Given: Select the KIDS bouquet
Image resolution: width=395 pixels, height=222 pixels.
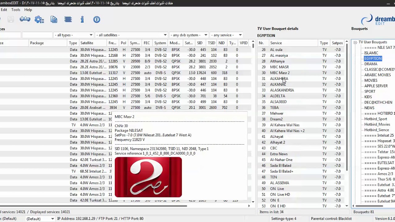Looking at the screenshot, I should coord(368,97).
